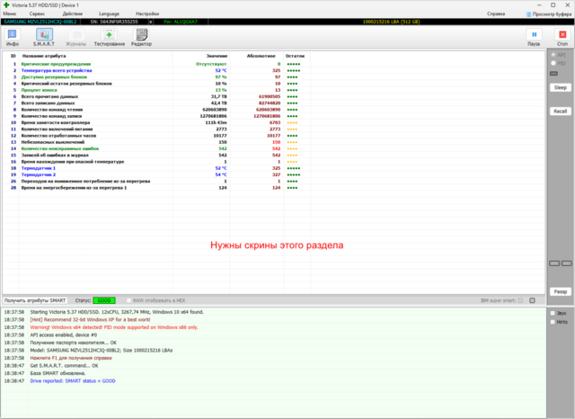Select the PIO radio button
The height and width of the screenshot is (419, 575).
552,64
